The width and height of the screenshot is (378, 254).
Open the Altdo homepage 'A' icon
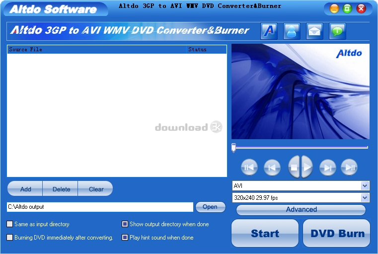[x=269, y=31]
